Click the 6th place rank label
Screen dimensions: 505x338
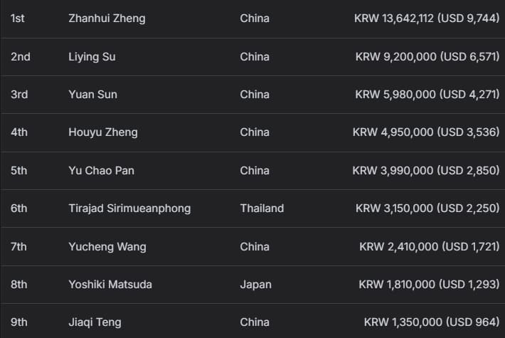coord(19,208)
